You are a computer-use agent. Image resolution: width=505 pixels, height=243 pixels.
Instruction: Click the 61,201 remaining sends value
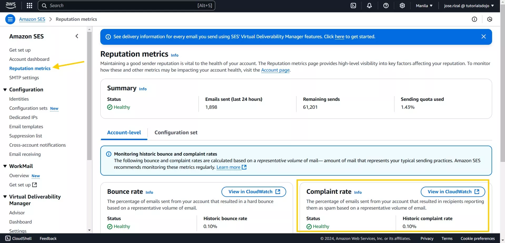point(310,107)
